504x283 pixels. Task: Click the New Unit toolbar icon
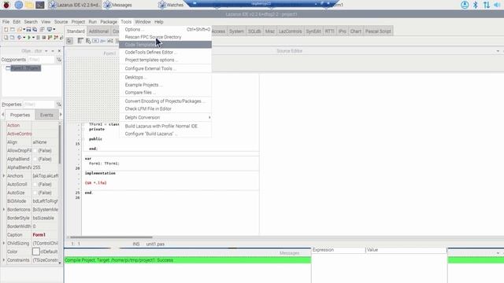point(6,30)
